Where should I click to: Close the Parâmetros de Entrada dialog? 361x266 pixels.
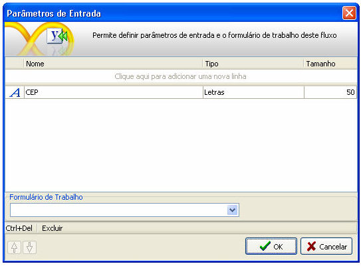349,13
